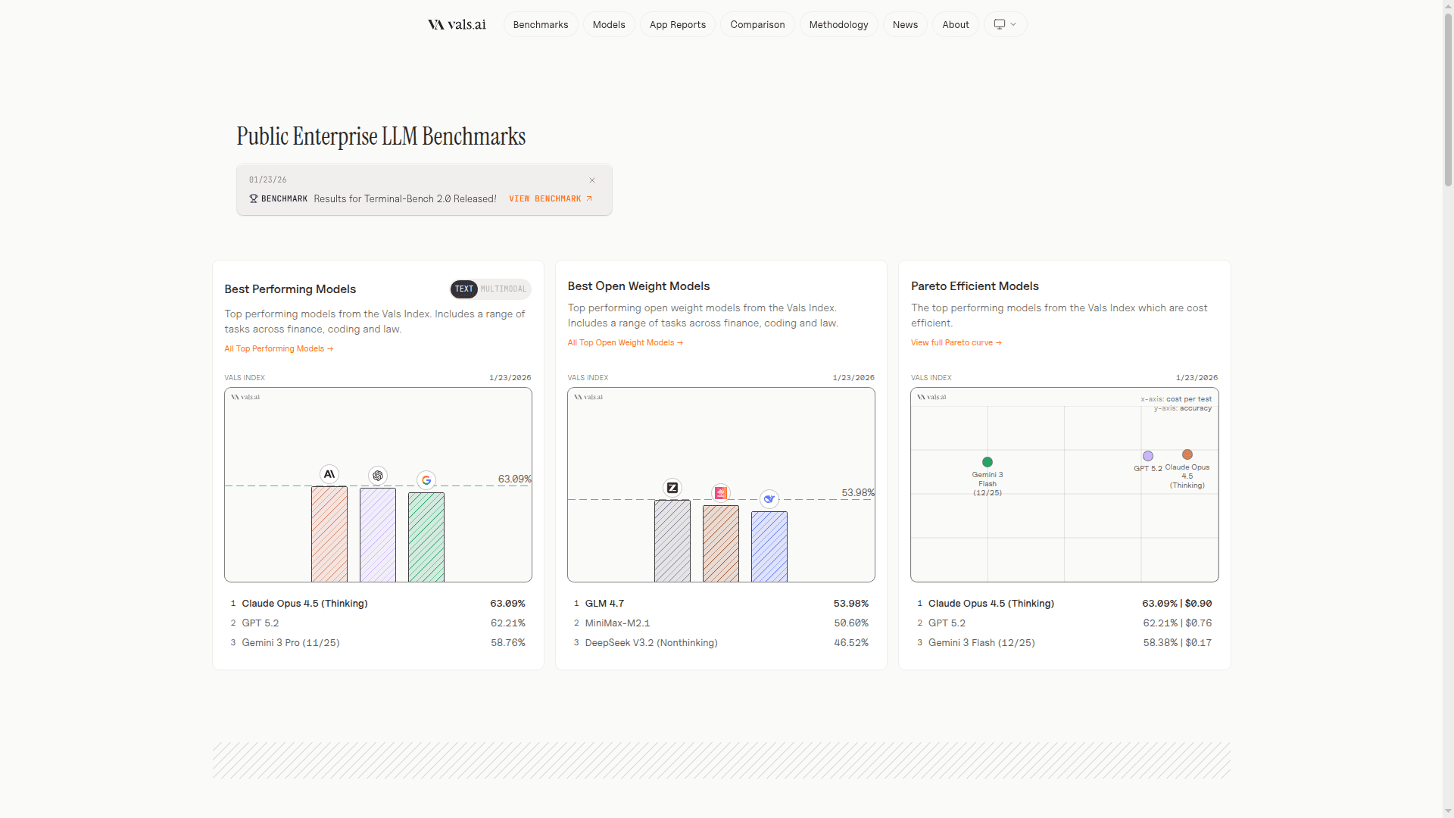Click the purple GPT 5.2 data point
The image size is (1454, 818).
(x=1148, y=456)
